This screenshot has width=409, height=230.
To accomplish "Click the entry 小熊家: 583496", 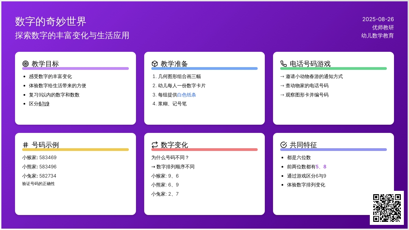I will tap(40, 167).
